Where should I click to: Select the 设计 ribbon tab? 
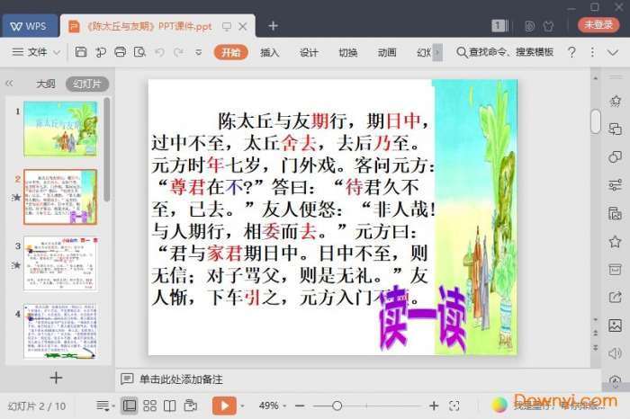(309, 52)
